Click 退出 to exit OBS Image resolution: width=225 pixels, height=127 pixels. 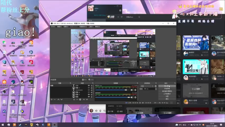point(167,99)
